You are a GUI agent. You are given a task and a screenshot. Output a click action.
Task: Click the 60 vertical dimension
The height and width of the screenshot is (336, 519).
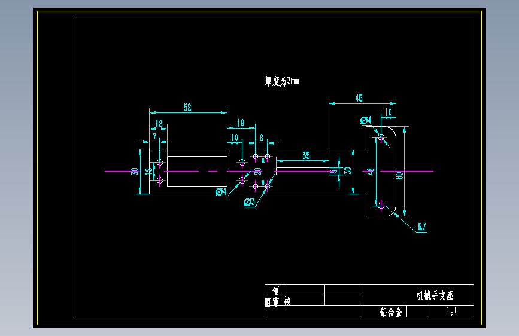[x=399, y=175]
